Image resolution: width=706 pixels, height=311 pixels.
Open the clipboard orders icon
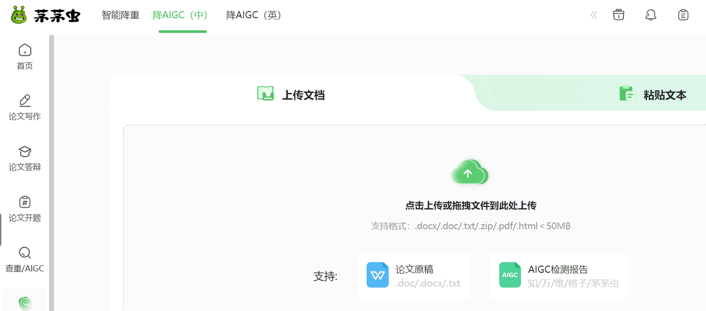tap(683, 15)
